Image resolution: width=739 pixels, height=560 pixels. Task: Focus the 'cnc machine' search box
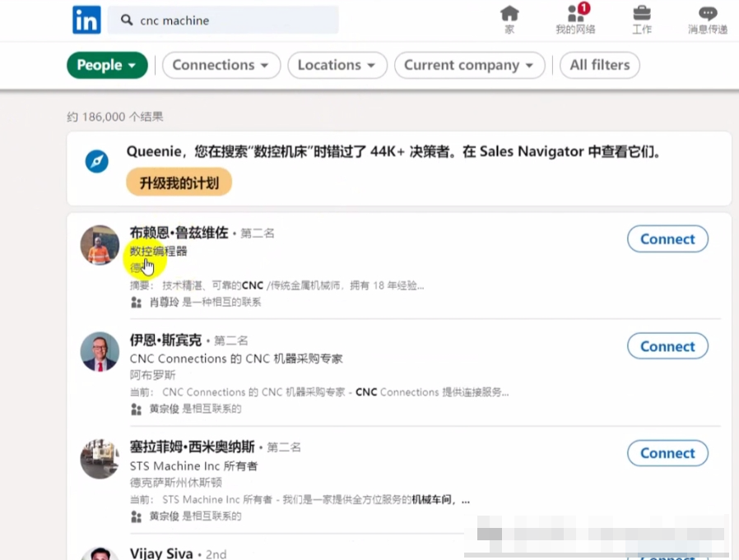223,21
